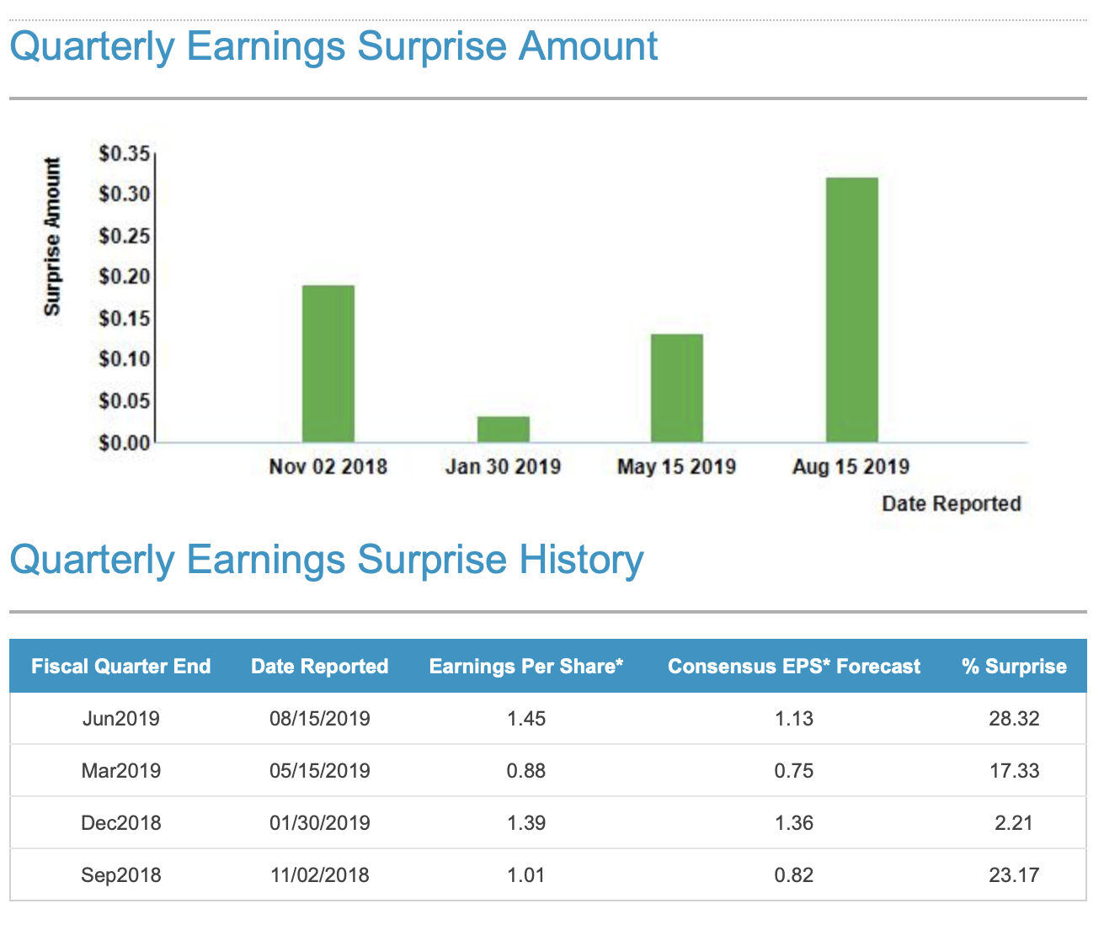Click the Fiscal Quarter End column header
1120x946 pixels.
[121, 667]
